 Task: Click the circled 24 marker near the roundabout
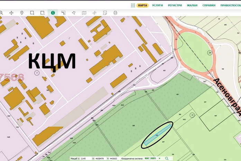pyautogui.click(x=210, y=53)
